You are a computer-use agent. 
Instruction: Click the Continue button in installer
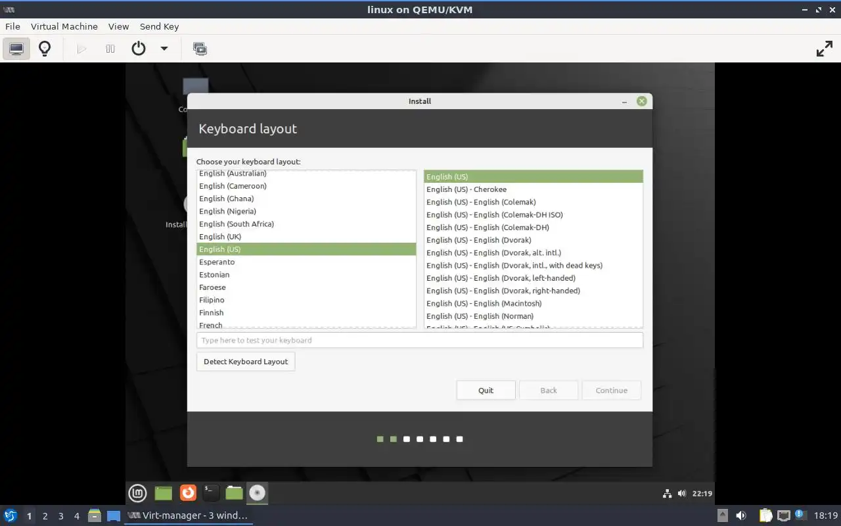pos(612,391)
